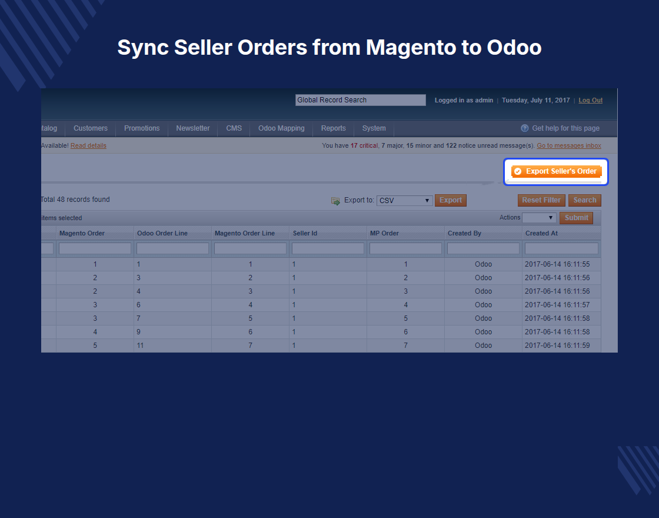Open the System menu
This screenshot has width=659, height=518.
coord(374,128)
